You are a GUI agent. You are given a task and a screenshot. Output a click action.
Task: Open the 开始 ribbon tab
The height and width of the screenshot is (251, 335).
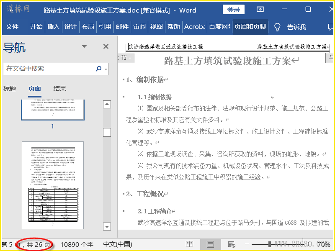(x=36, y=27)
